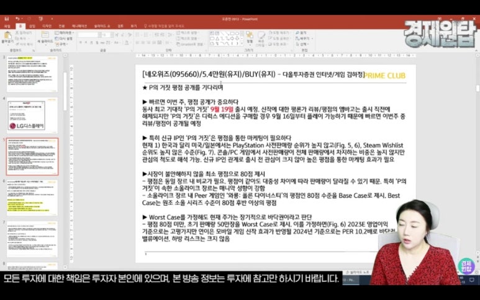This screenshot has width=480, height=300.
Task: Clear all text formatting
Action: tap(130, 35)
